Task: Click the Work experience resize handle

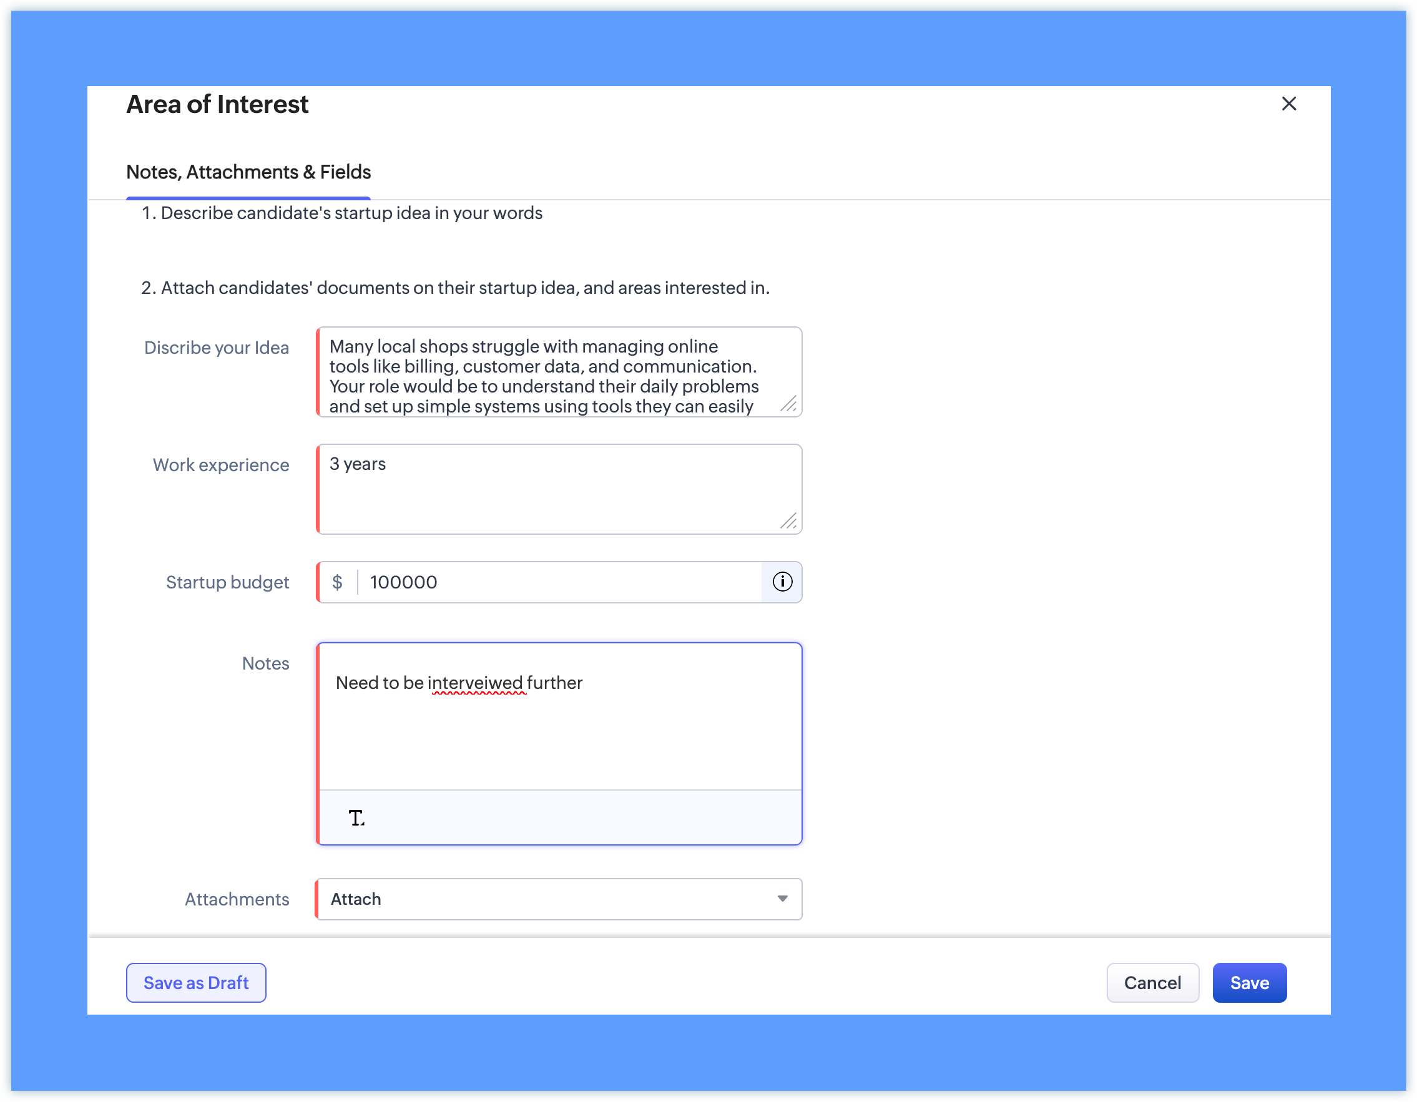Action: pos(789,522)
